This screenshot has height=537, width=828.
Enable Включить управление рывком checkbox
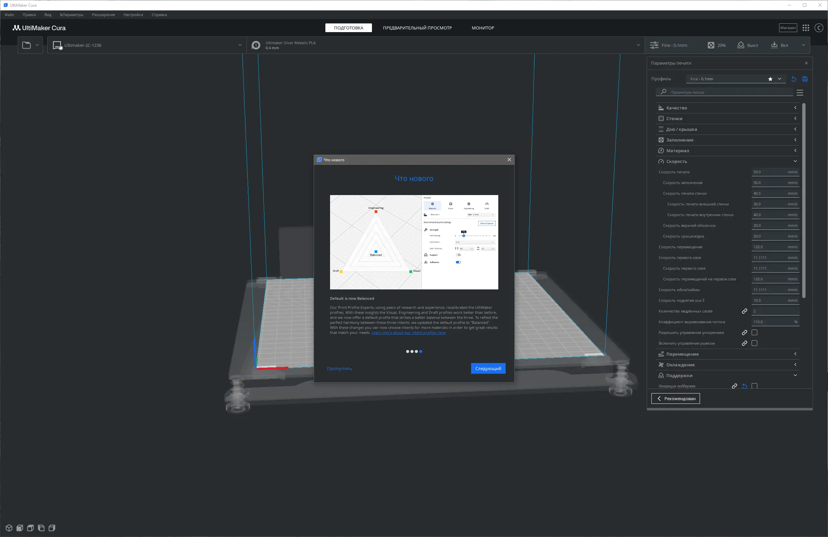click(754, 343)
